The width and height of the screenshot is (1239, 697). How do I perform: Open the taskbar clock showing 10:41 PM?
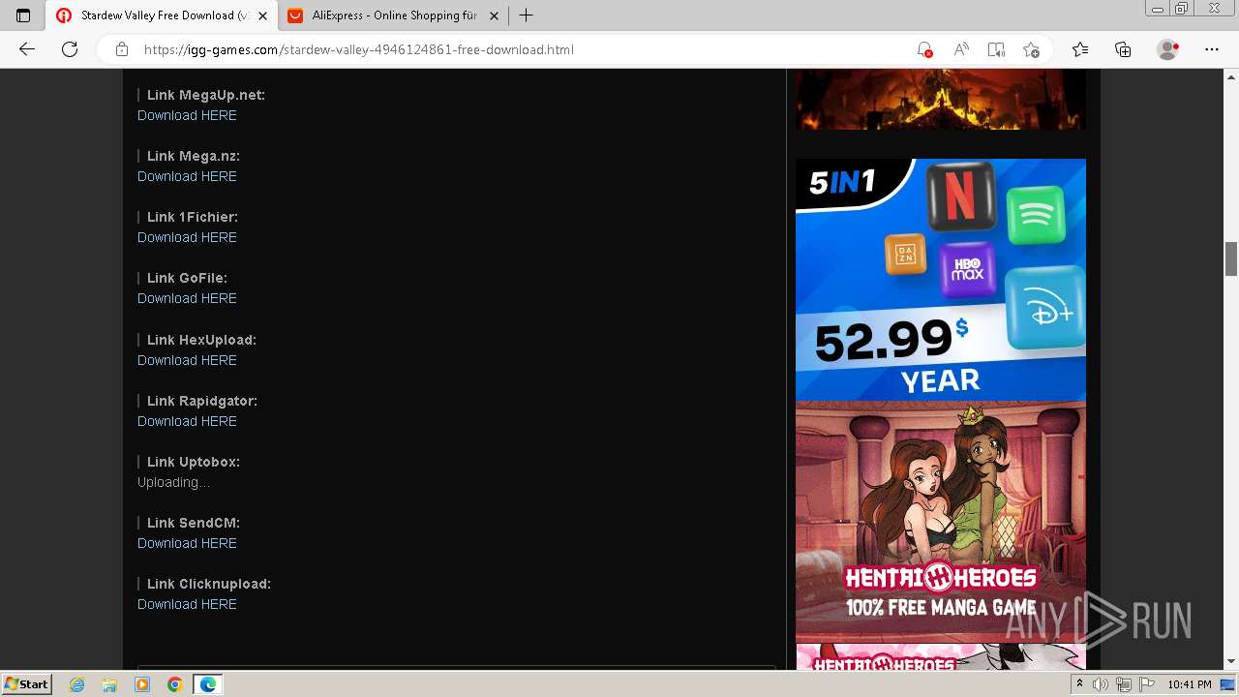coord(1189,684)
